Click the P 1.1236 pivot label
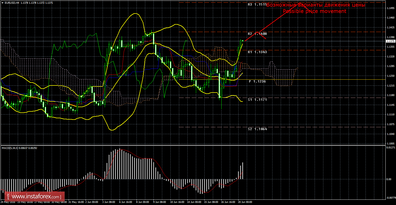 pos(257,81)
